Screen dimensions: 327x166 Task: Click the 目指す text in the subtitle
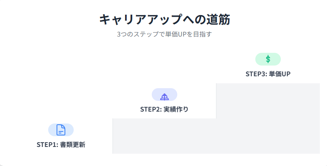pos(202,34)
